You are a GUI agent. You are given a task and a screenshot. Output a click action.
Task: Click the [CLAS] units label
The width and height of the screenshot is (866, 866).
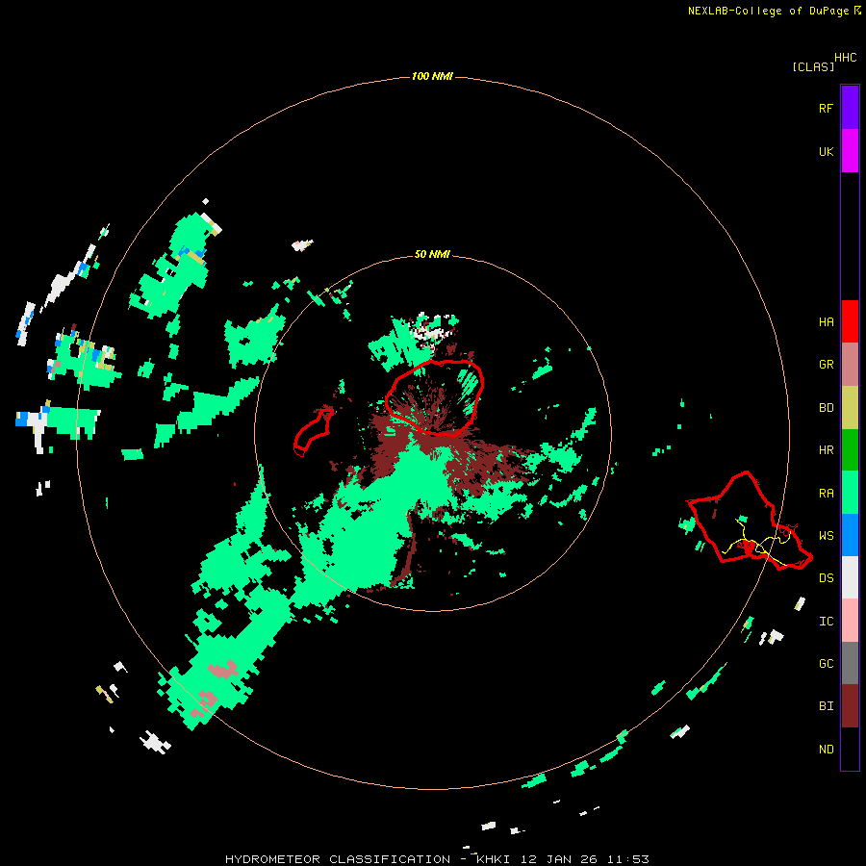click(x=813, y=67)
